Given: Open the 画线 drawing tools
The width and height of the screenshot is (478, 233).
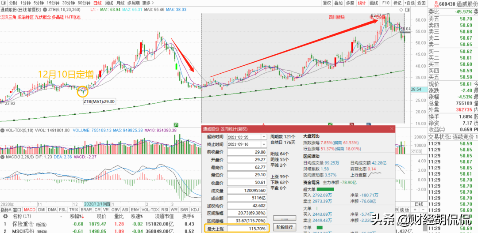Looking at the screenshot, I should point(374,4).
